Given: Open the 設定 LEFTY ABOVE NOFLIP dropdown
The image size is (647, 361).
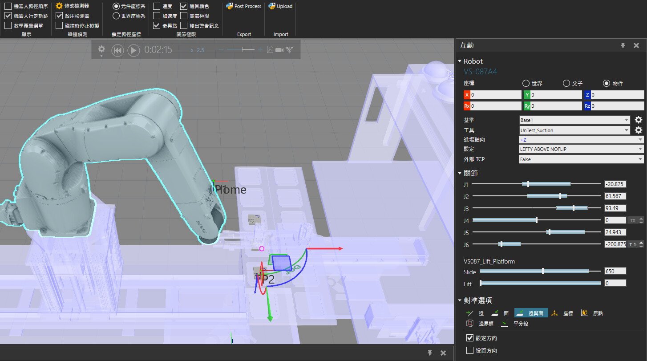Looking at the screenshot, I should pos(581,149).
